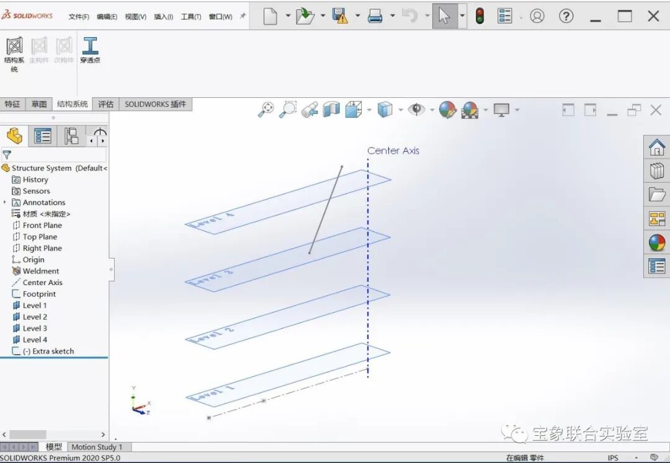
Task: Click Zoom to Area magnifier icon
Action: tap(288, 110)
